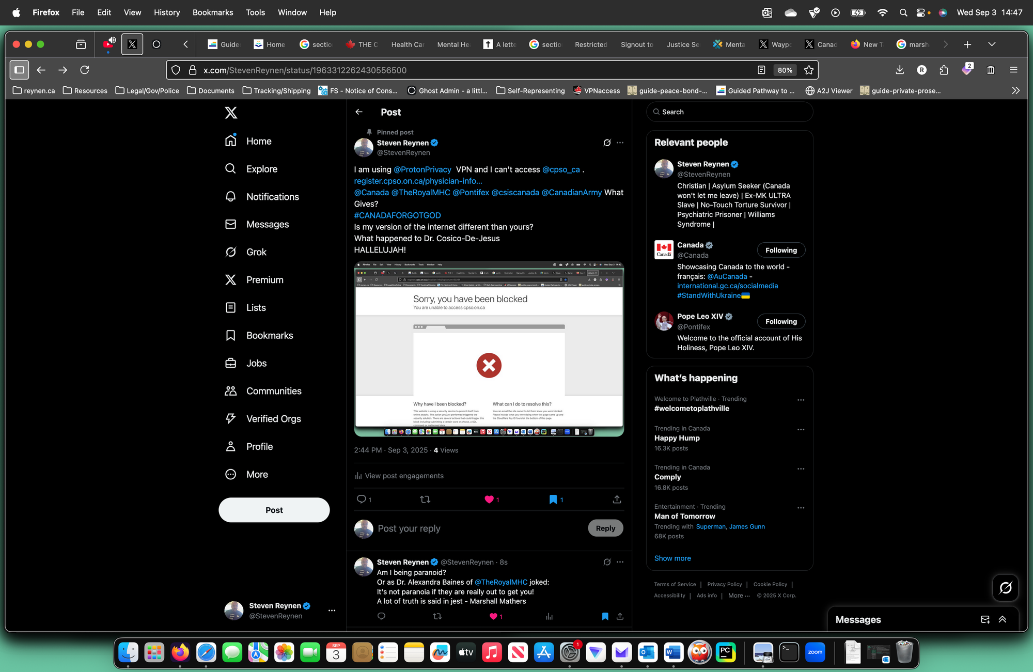Repost the main post
This screenshot has height=672, width=1033.
click(425, 499)
